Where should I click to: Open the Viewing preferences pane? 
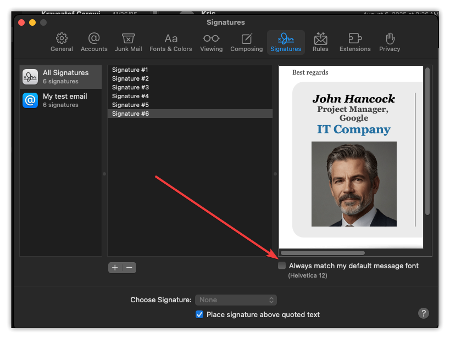211,42
